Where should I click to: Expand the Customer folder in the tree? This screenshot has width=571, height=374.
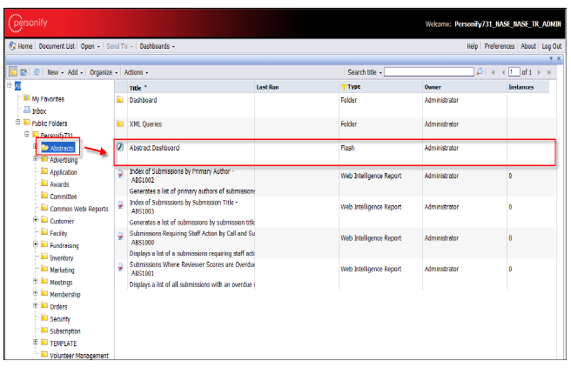[36, 221]
